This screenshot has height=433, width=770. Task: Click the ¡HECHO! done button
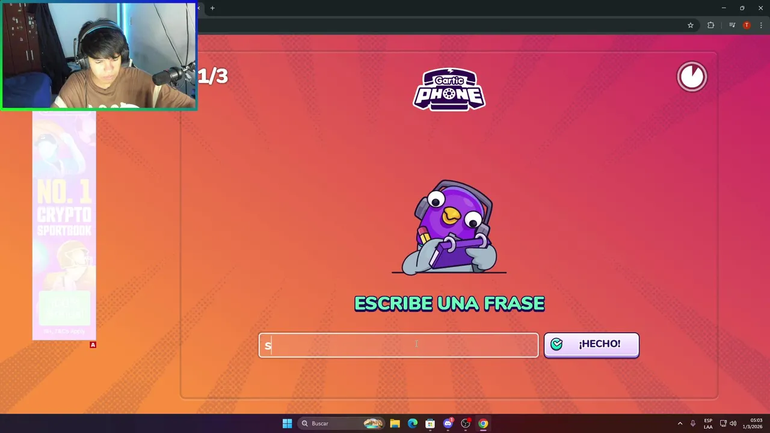[591, 345]
